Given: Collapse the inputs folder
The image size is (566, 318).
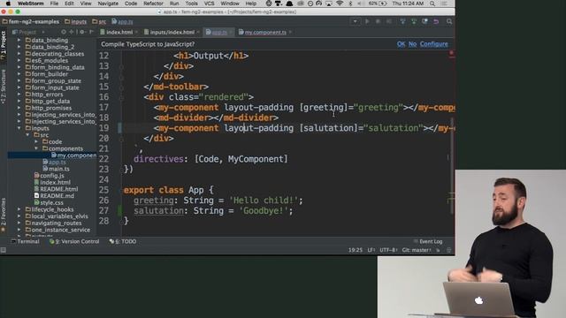Looking at the screenshot, I should pos(19,128).
